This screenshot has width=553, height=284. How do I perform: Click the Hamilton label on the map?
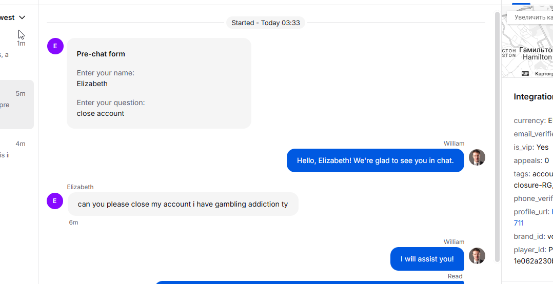pyautogui.click(x=538, y=57)
